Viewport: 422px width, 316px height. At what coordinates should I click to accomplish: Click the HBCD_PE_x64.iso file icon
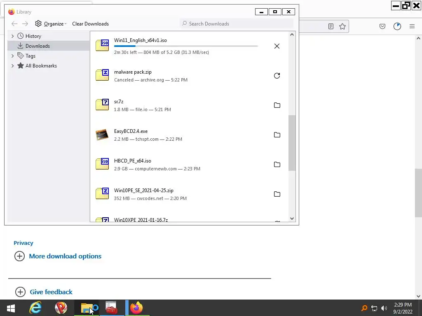click(102, 164)
